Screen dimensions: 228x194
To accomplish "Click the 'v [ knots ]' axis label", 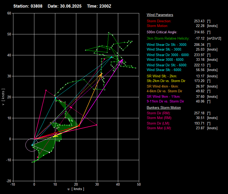I will coord(3,97).
